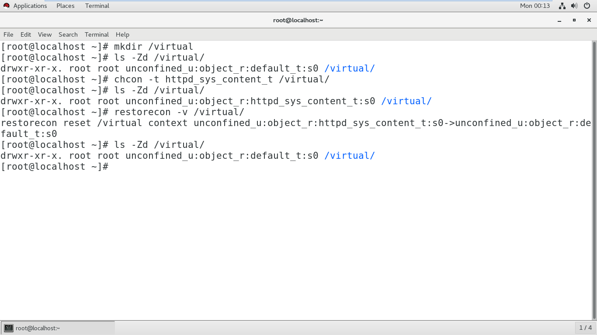
Task: Click the Mon 00:13 clock
Action: click(x=535, y=6)
